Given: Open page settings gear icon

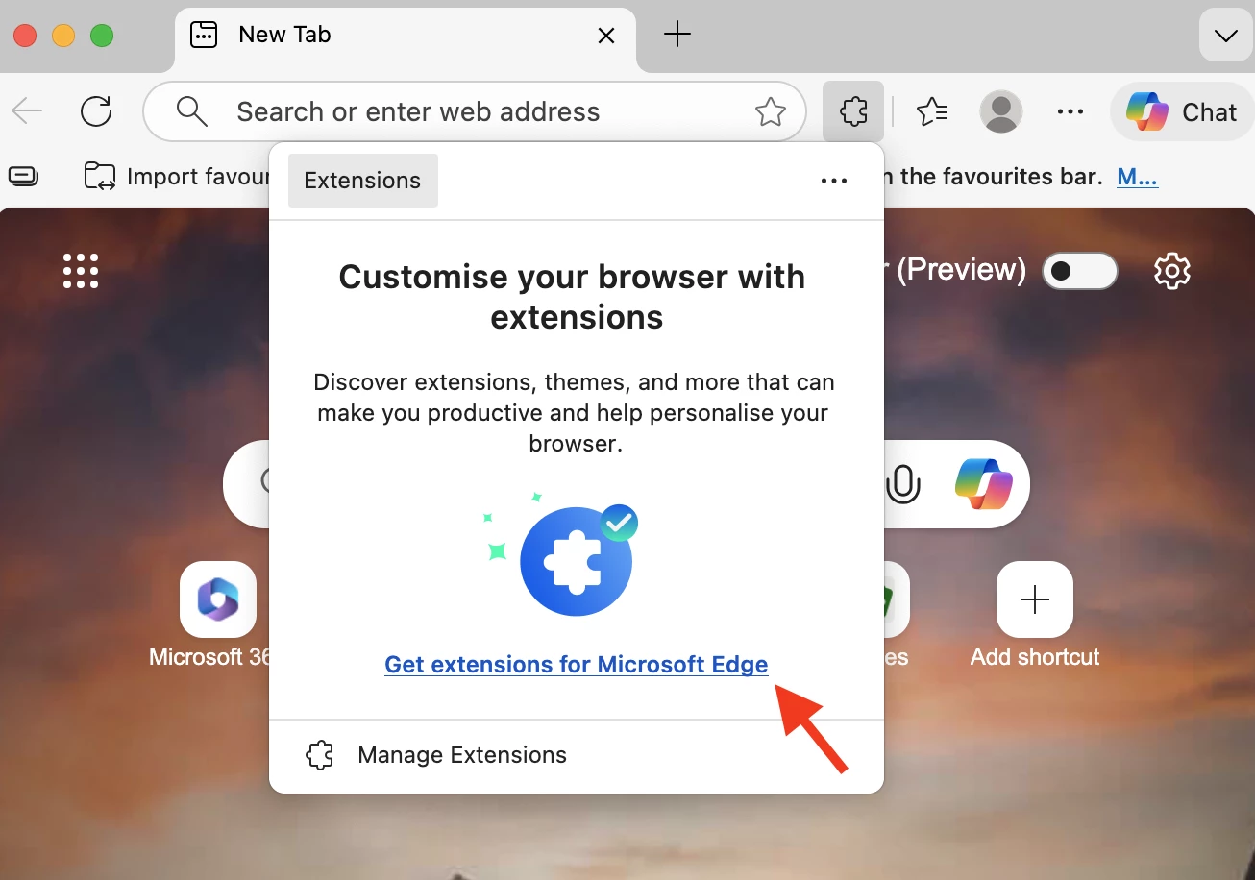Looking at the screenshot, I should [1172, 271].
